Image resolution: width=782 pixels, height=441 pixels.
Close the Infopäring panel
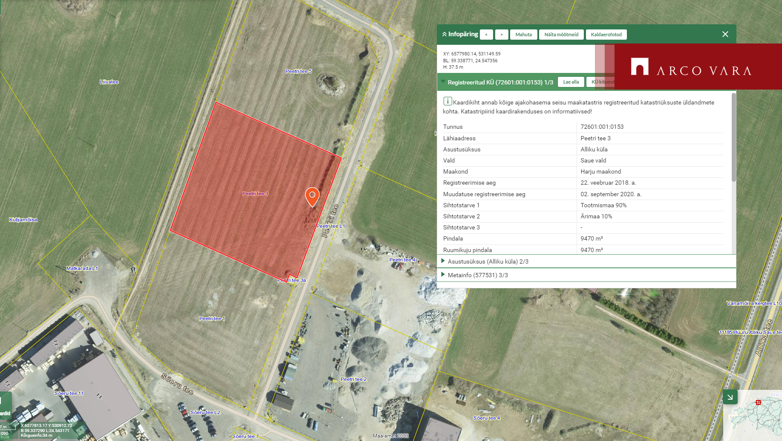725,34
